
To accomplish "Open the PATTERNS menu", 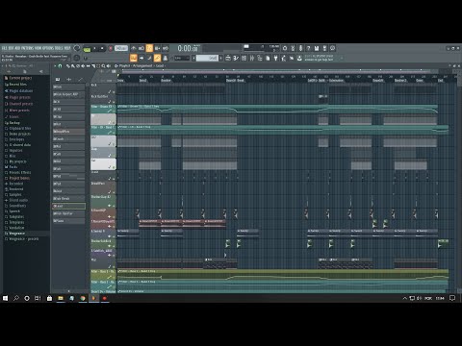I will point(27,48).
